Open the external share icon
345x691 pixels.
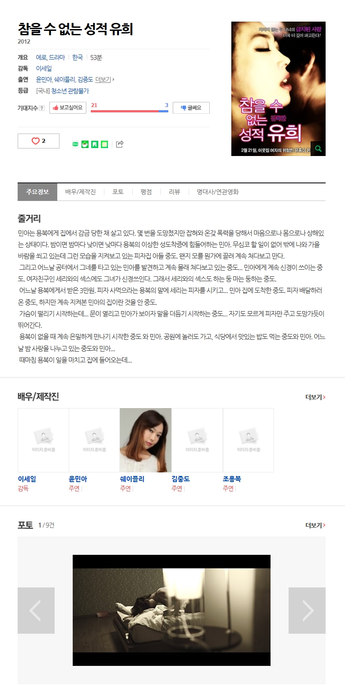pos(119,144)
